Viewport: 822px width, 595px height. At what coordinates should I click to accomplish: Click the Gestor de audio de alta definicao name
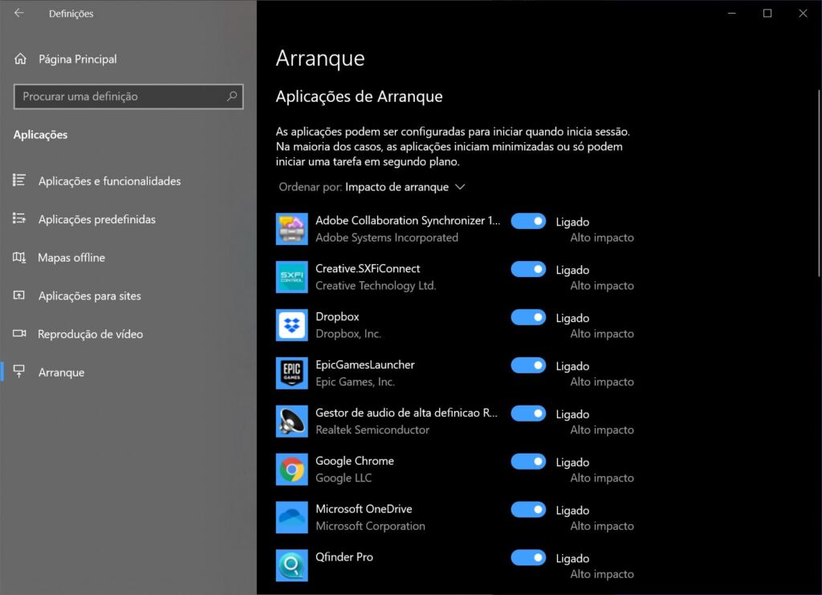(406, 413)
